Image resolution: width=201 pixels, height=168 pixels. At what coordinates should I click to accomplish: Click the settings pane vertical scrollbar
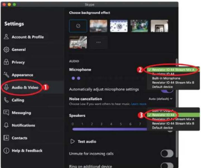pyautogui.click(x=177, y=108)
